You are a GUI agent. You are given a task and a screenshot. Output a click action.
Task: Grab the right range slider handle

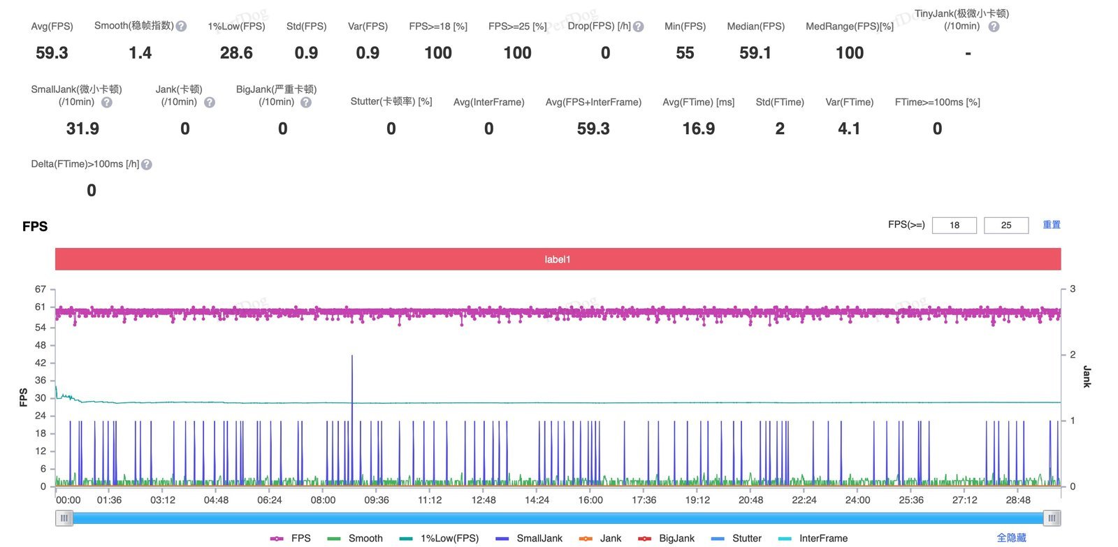click(1052, 518)
